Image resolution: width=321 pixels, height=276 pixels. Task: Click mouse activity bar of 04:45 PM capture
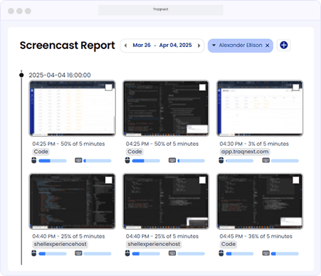[x=240, y=254]
